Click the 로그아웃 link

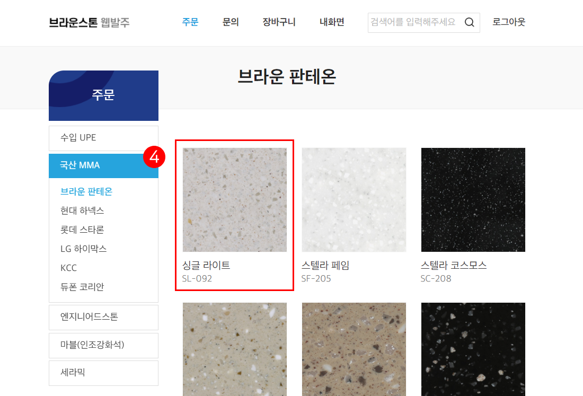(x=509, y=22)
